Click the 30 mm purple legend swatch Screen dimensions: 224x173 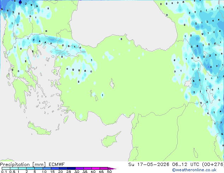point(79,168)
